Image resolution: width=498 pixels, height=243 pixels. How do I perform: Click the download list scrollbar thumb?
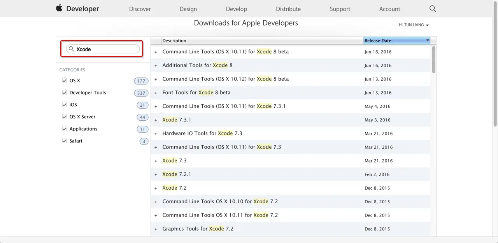coord(433,59)
